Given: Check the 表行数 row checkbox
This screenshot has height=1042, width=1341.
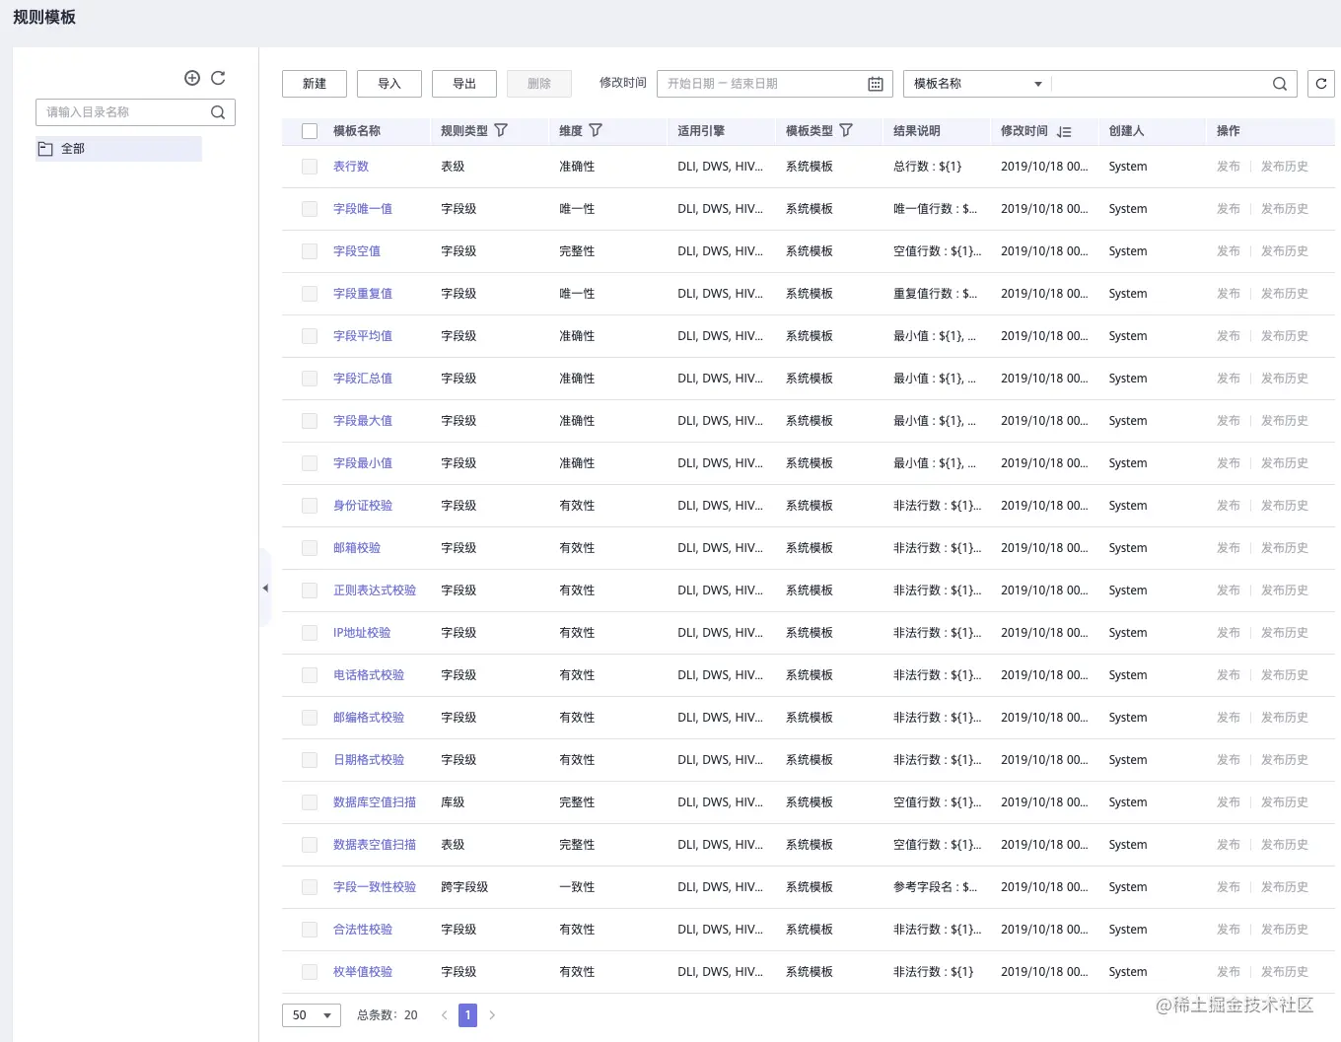Looking at the screenshot, I should (x=310, y=167).
